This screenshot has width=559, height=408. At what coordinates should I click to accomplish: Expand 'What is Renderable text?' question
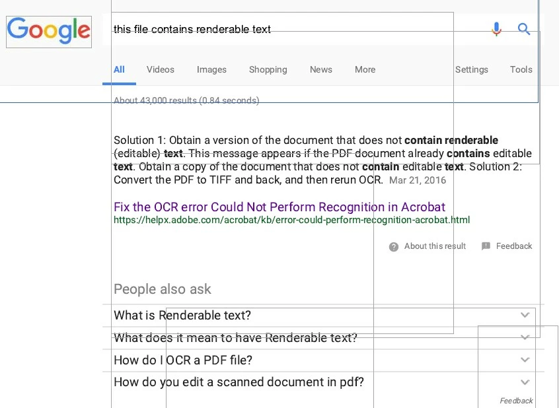tap(323, 316)
